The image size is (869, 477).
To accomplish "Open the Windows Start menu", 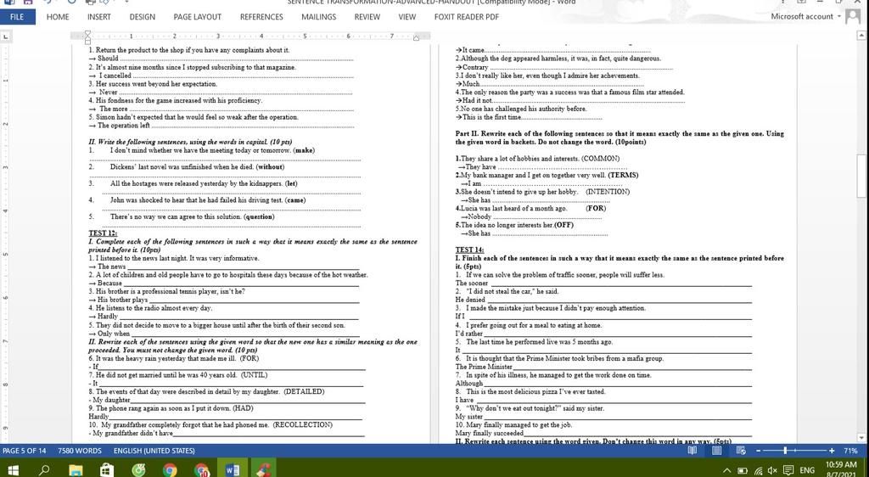I will (x=14, y=470).
